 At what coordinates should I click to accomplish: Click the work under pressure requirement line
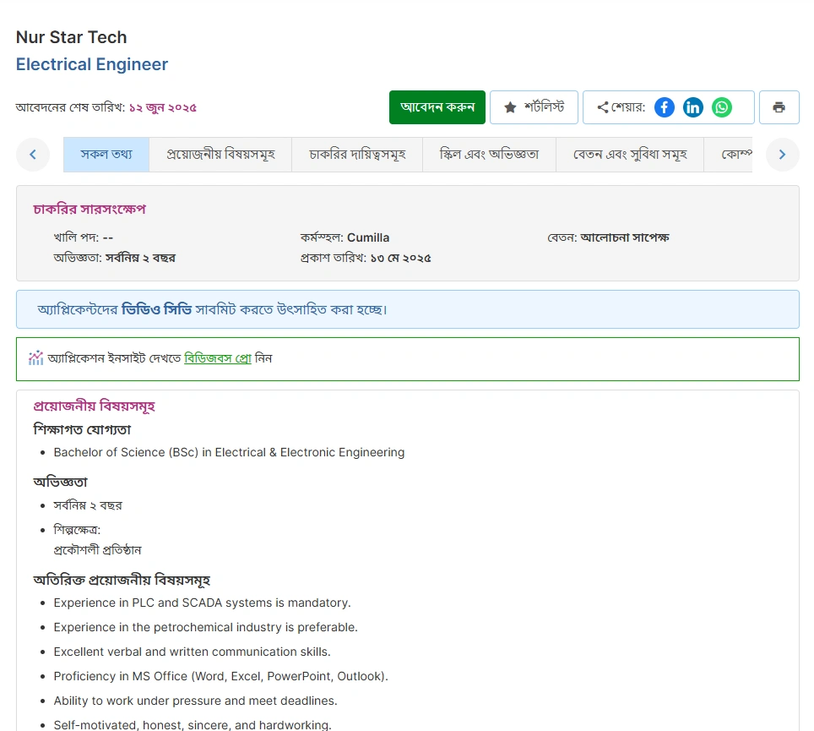[195, 701]
